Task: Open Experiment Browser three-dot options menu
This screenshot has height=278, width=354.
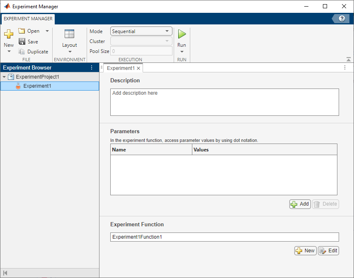Action: (x=92, y=67)
